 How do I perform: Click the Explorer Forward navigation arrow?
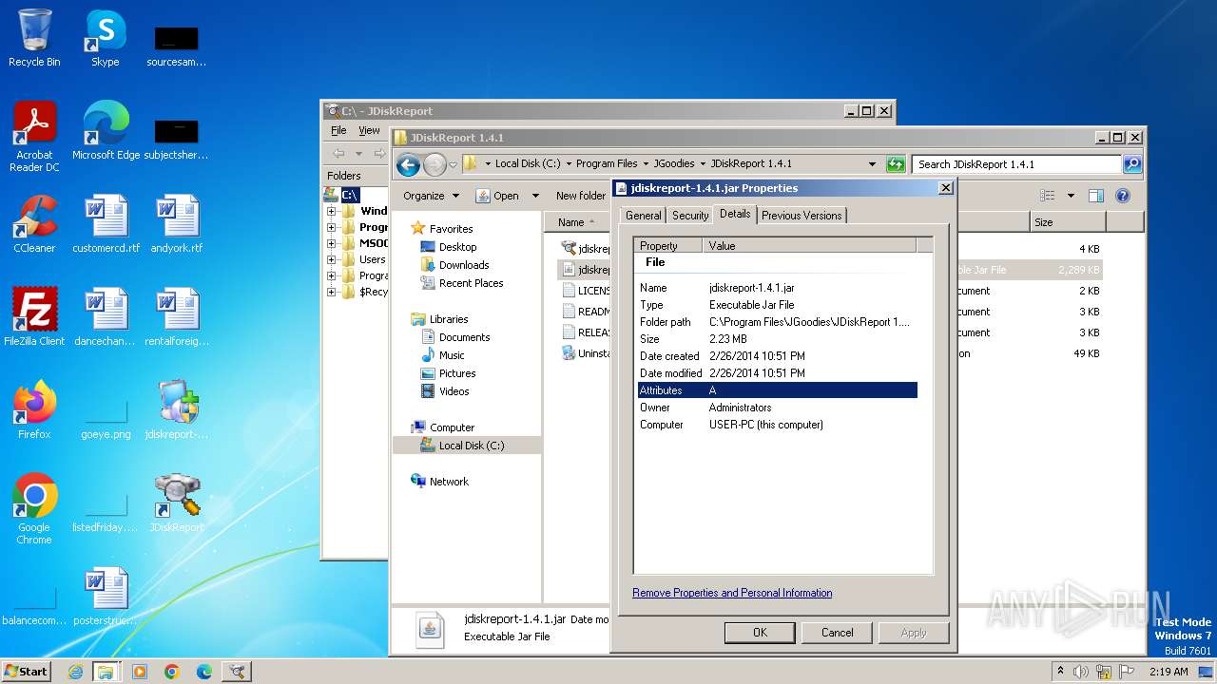(x=435, y=164)
